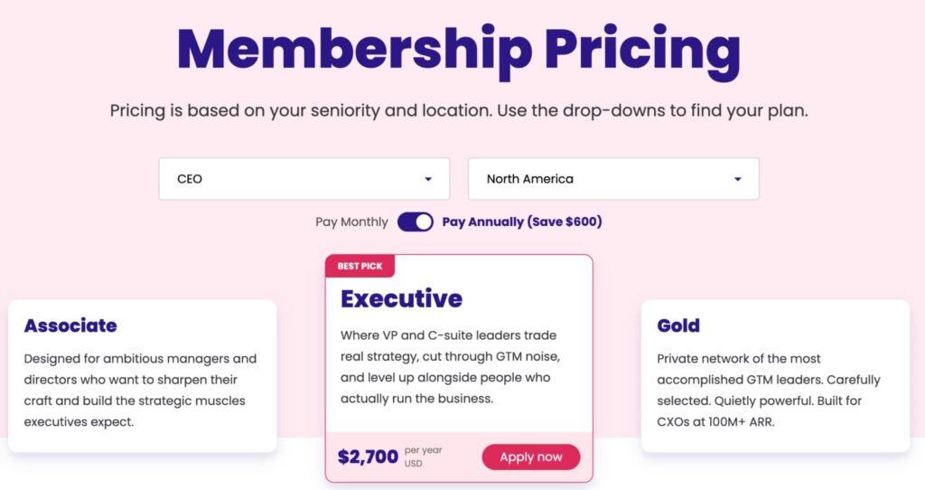Click the per year USD label
The width and height of the screenshot is (925, 490).
click(x=423, y=457)
